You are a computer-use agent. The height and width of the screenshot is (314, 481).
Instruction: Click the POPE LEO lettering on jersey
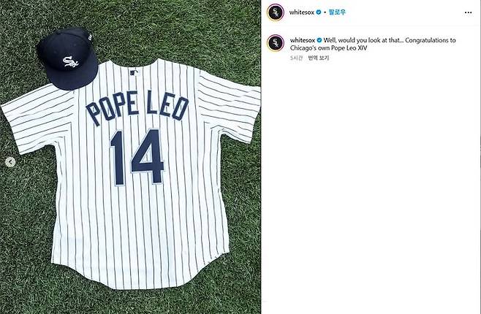137,107
